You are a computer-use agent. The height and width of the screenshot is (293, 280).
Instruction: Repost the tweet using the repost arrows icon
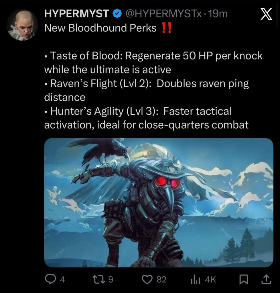click(98, 279)
